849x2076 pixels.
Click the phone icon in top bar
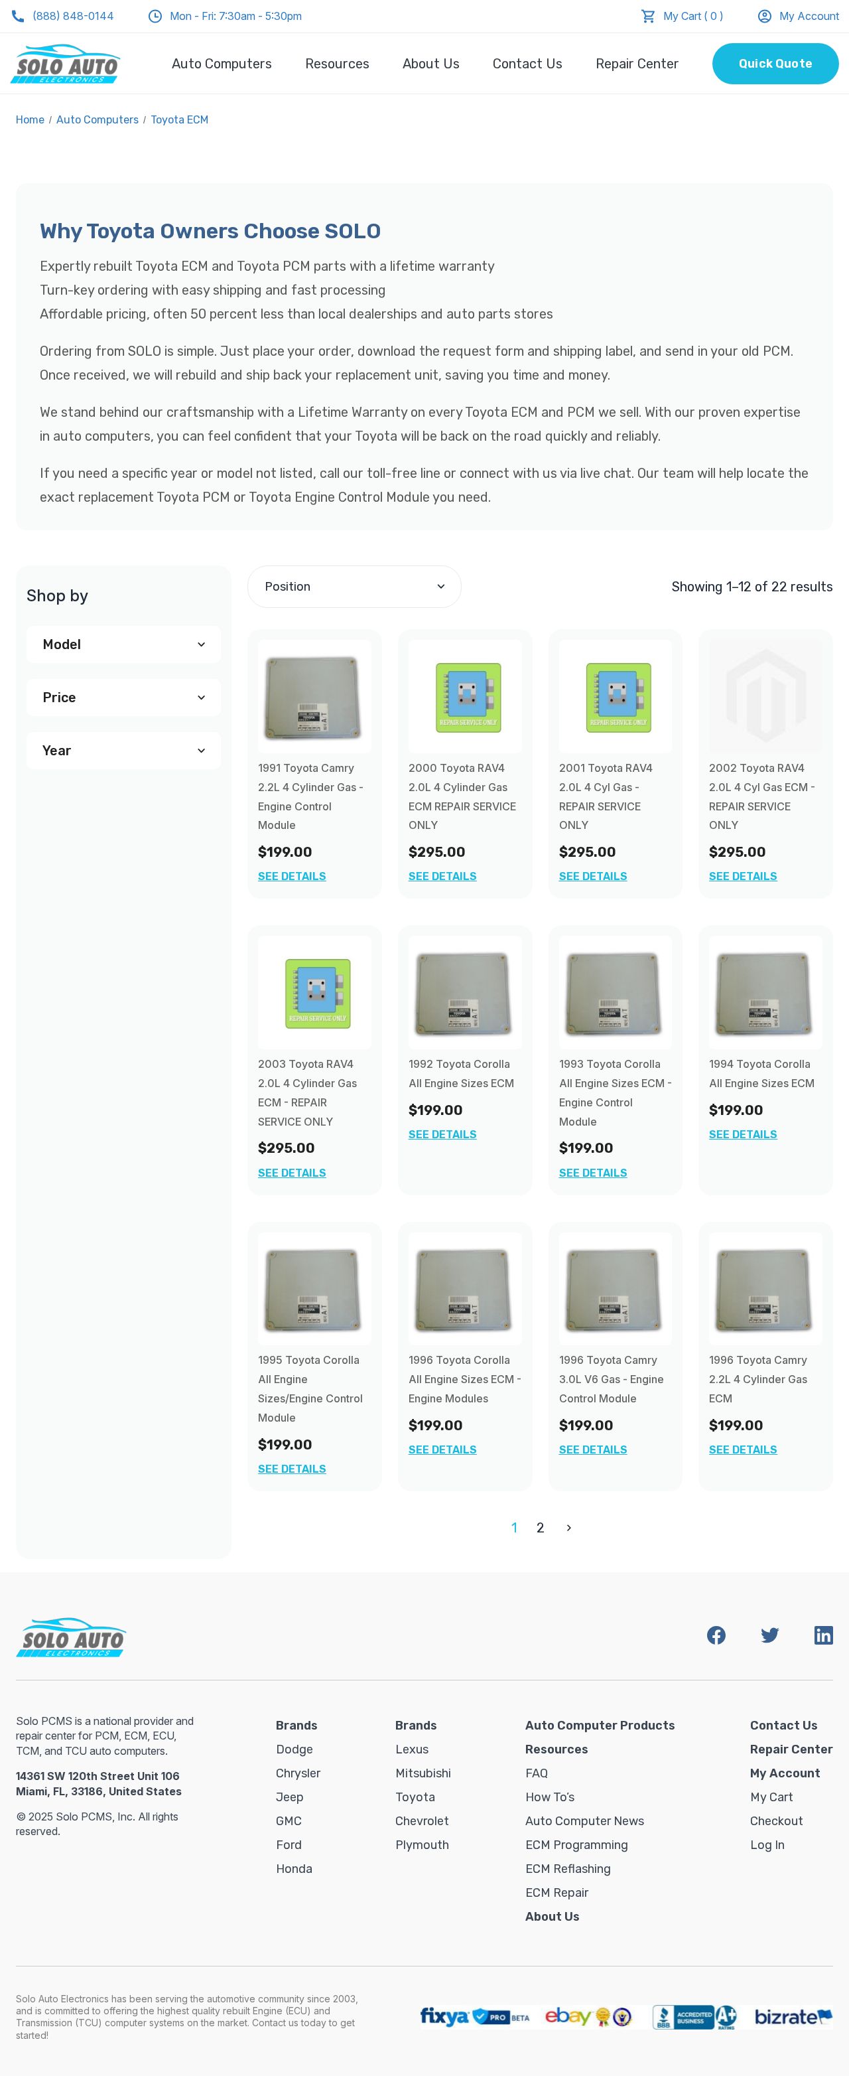[x=18, y=16]
